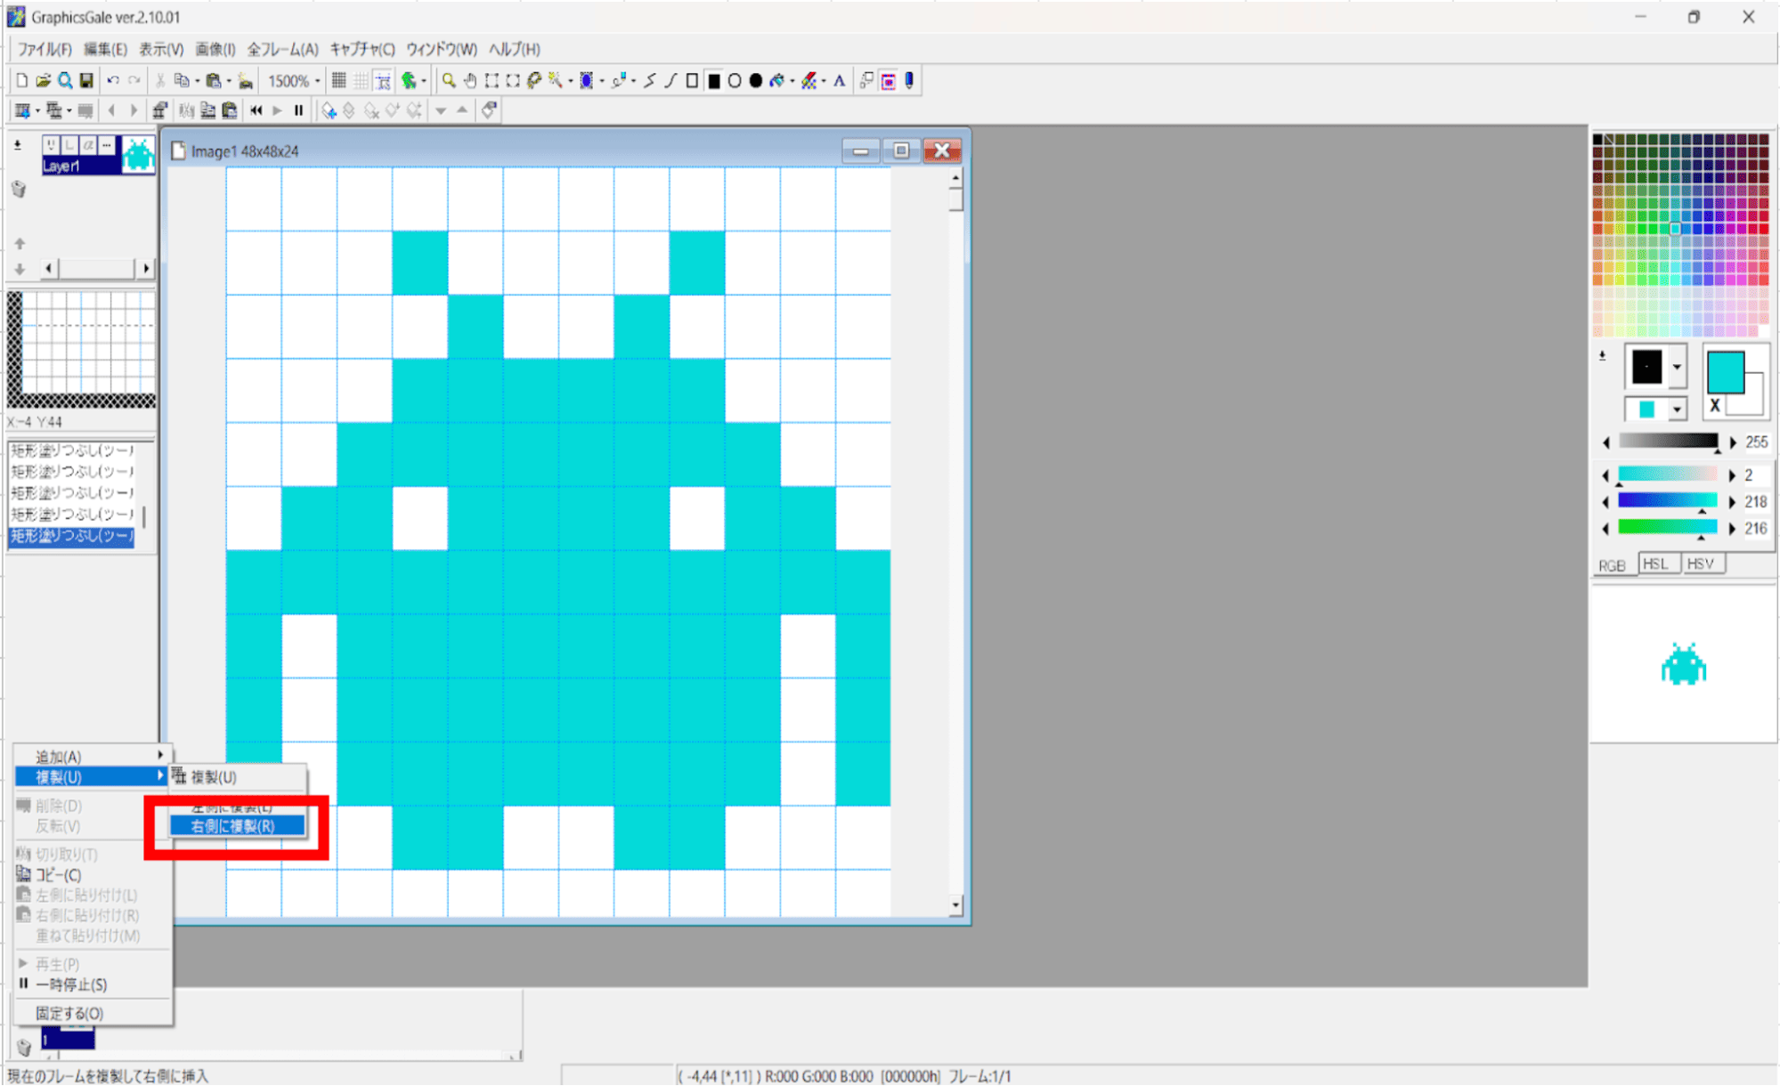Image resolution: width=1780 pixels, height=1086 pixels.
Task: Select the rectangular selection tool
Action: 492,81
